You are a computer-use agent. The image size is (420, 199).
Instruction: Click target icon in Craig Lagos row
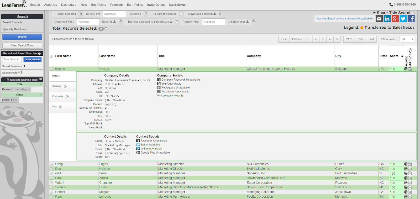406,164
